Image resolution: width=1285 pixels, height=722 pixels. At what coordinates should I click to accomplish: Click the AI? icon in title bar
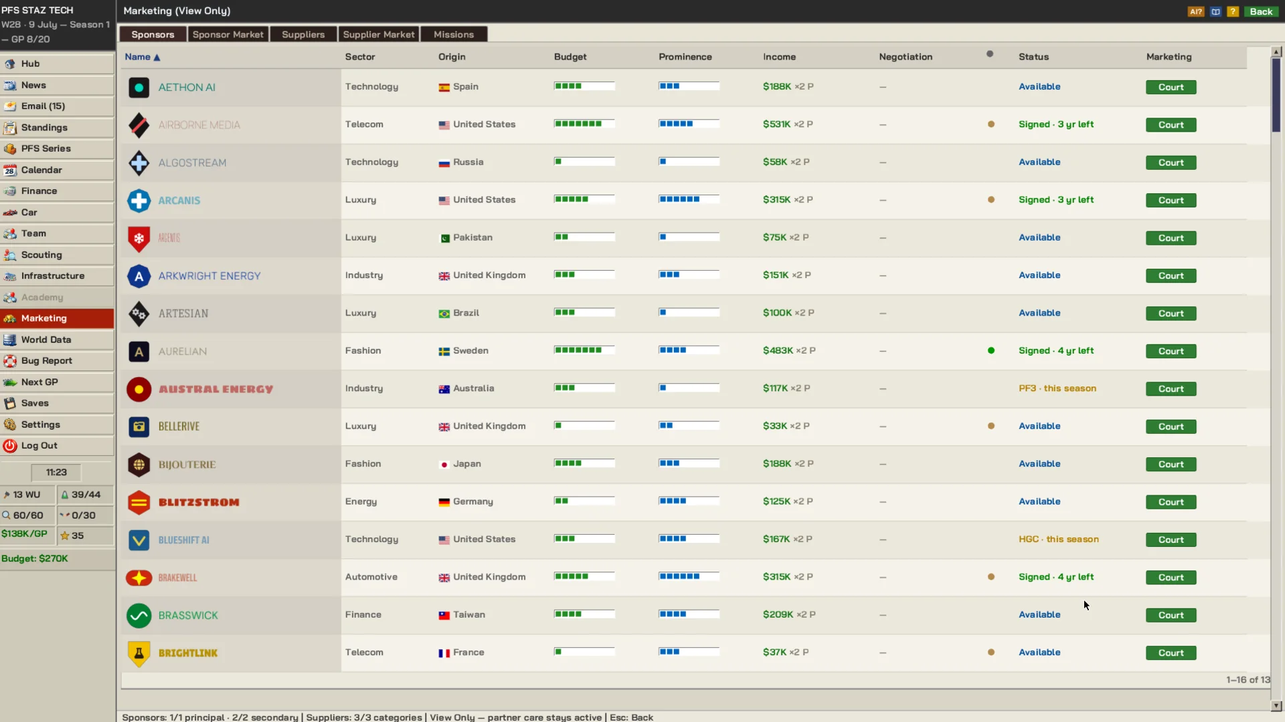point(1195,11)
